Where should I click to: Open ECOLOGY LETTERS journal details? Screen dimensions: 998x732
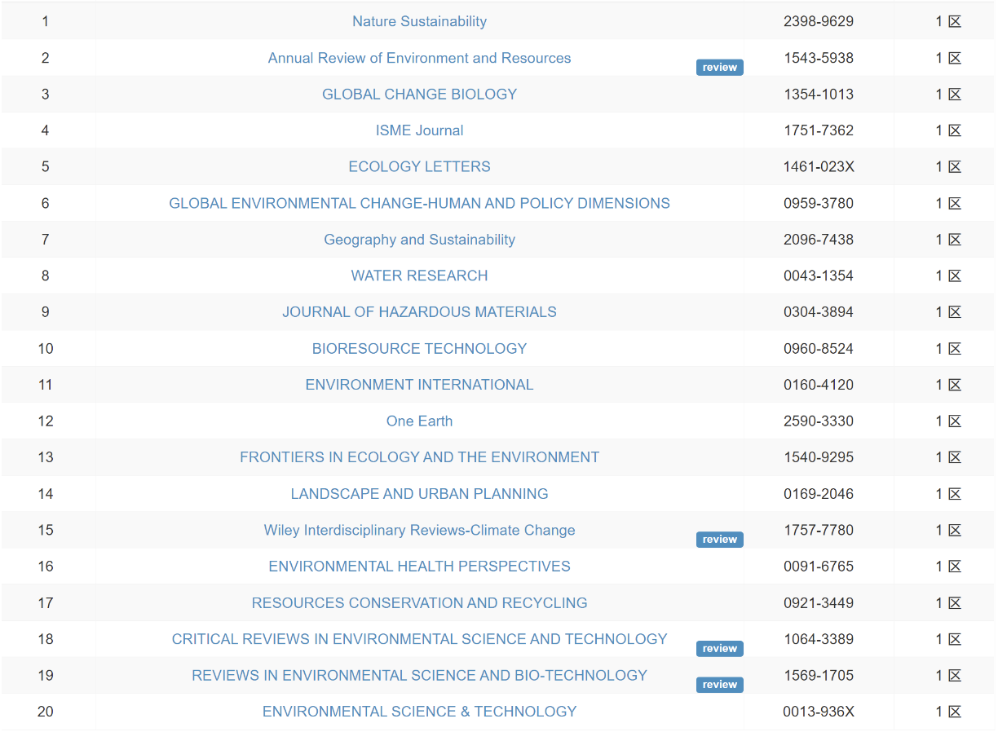pyautogui.click(x=419, y=166)
